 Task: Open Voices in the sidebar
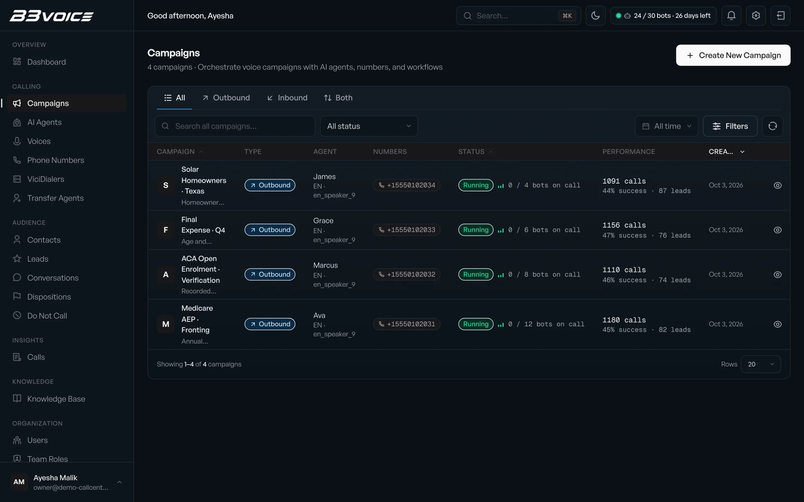tap(67, 141)
